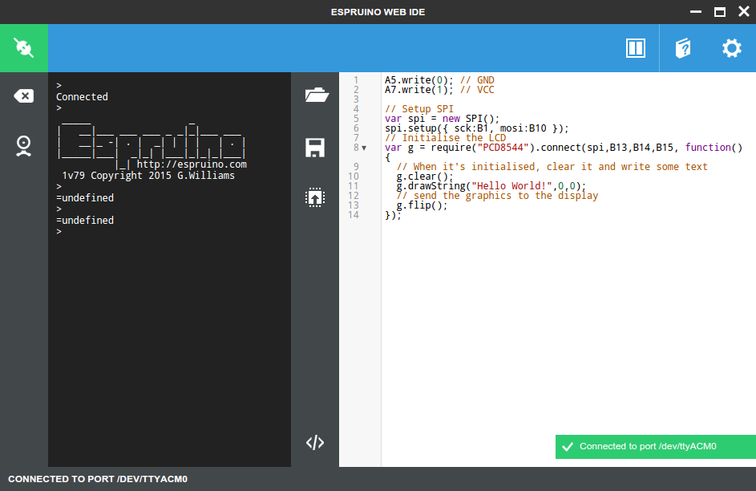Minimize the Espruino Web IDE window
This screenshot has width=756, height=491.
694,12
